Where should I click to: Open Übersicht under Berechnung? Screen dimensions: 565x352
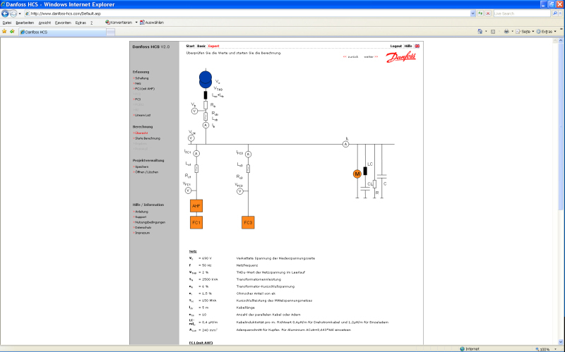pos(141,133)
